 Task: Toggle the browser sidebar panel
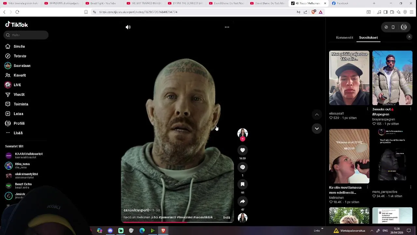[x=385, y=12]
